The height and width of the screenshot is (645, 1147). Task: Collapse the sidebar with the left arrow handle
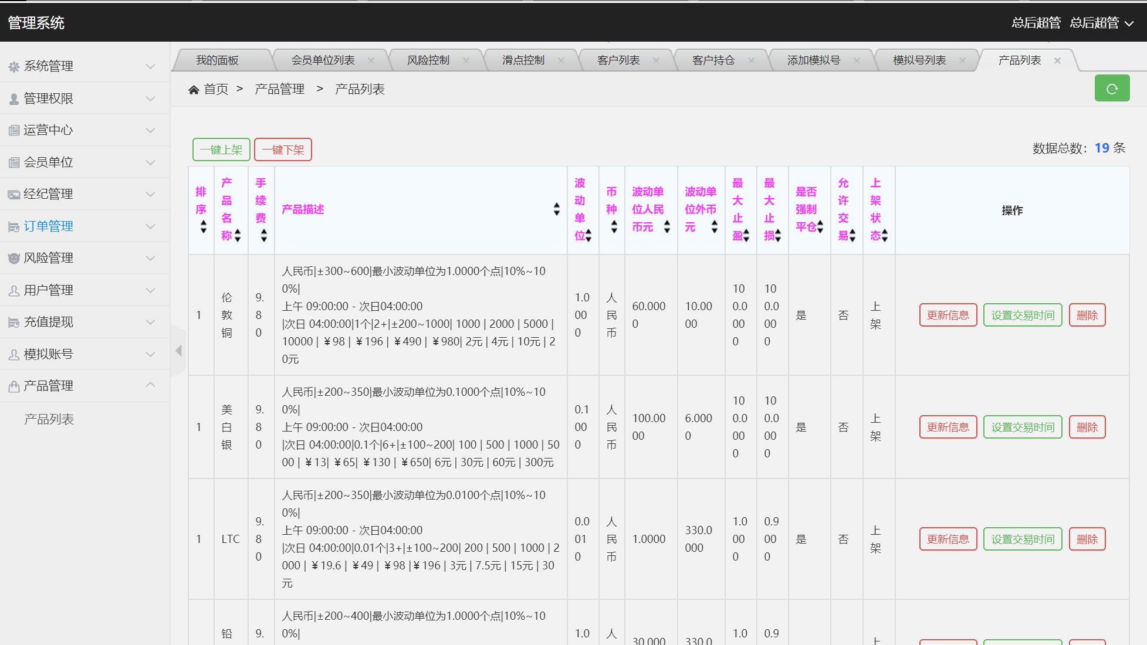click(178, 351)
